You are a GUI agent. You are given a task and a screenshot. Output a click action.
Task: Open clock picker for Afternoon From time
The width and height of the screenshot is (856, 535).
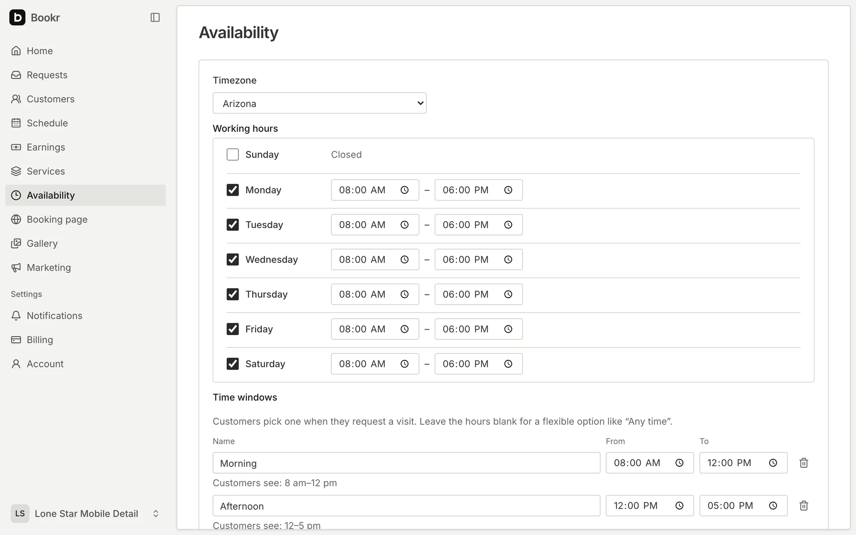tap(679, 505)
